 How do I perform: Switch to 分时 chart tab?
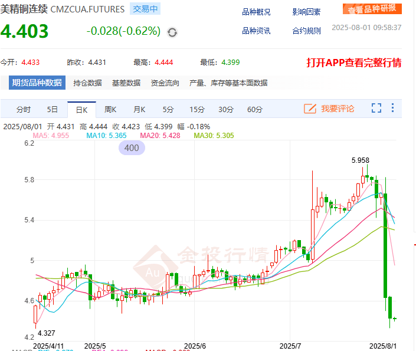point(24,109)
